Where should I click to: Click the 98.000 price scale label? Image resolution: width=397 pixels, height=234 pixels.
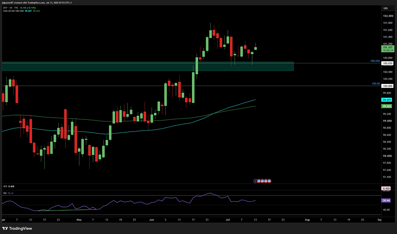[x=388, y=156]
